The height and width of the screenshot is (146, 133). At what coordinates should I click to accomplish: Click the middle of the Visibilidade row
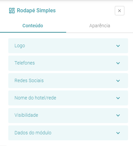pos(68,115)
